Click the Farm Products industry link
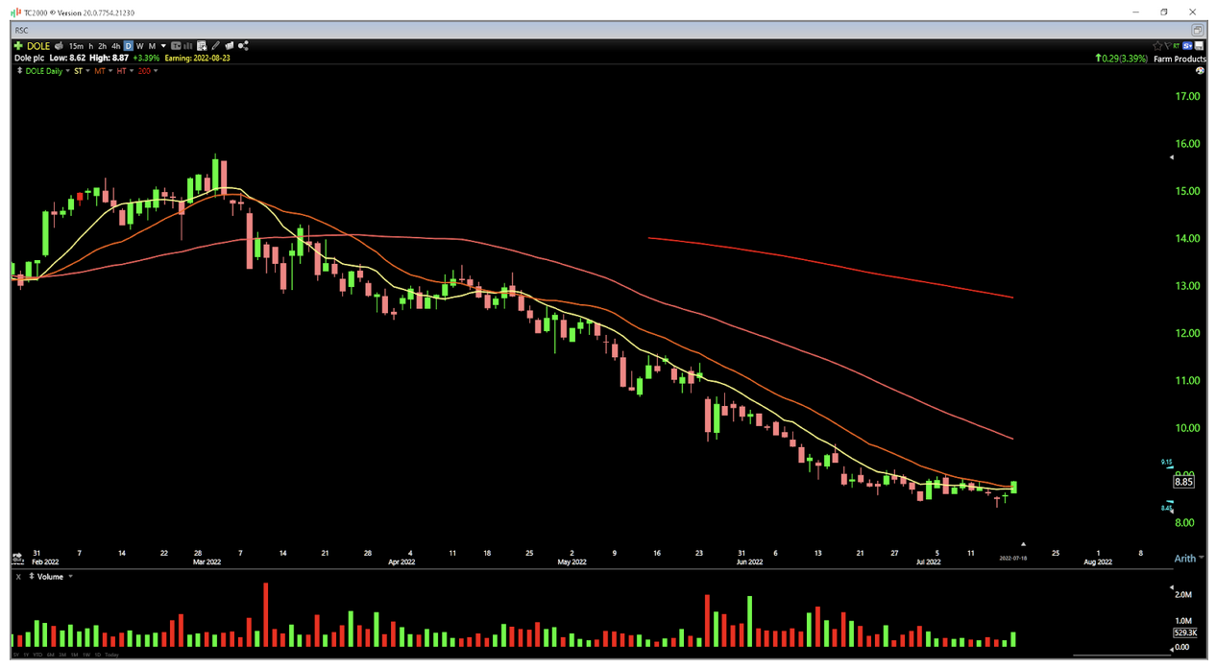The height and width of the screenshot is (668, 1216). tap(1180, 59)
